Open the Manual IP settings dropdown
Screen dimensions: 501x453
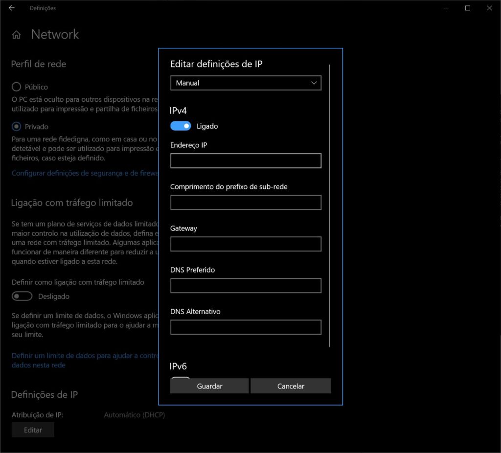246,83
